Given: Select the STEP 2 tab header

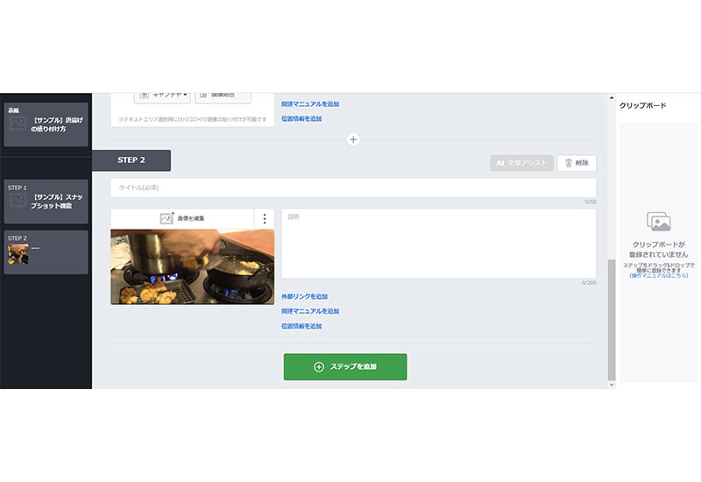Looking at the screenshot, I should (131, 160).
